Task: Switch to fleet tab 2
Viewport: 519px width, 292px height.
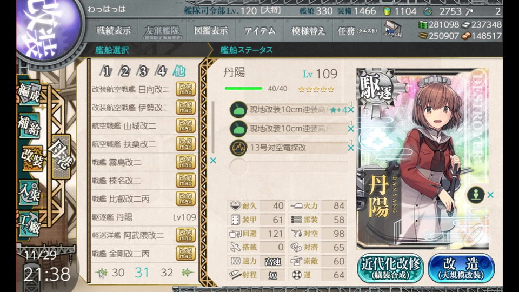Action: [x=124, y=71]
